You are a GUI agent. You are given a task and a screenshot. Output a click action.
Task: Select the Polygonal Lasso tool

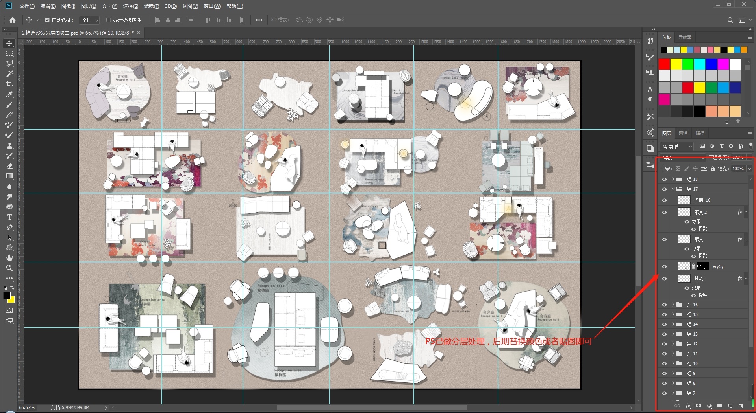tap(9, 64)
